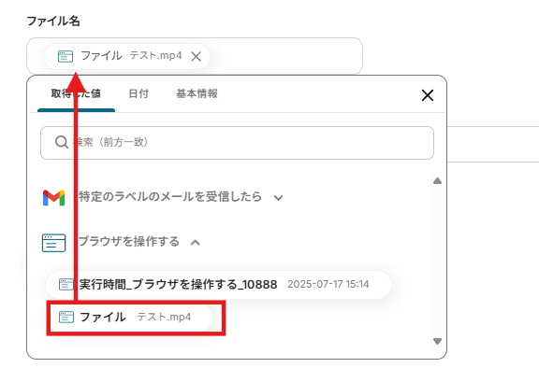Close the value picker panel with X
Image resolution: width=539 pixels, height=368 pixels.
point(428,95)
